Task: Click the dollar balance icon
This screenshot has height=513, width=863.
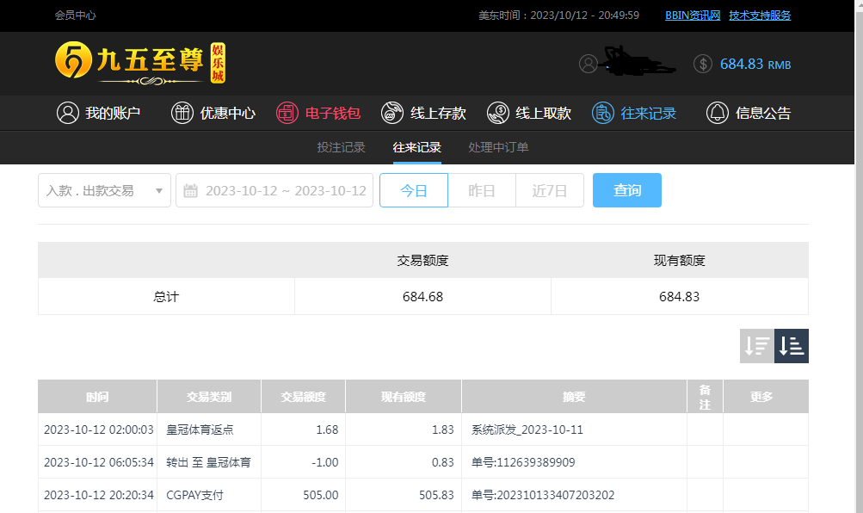Action: [x=703, y=64]
